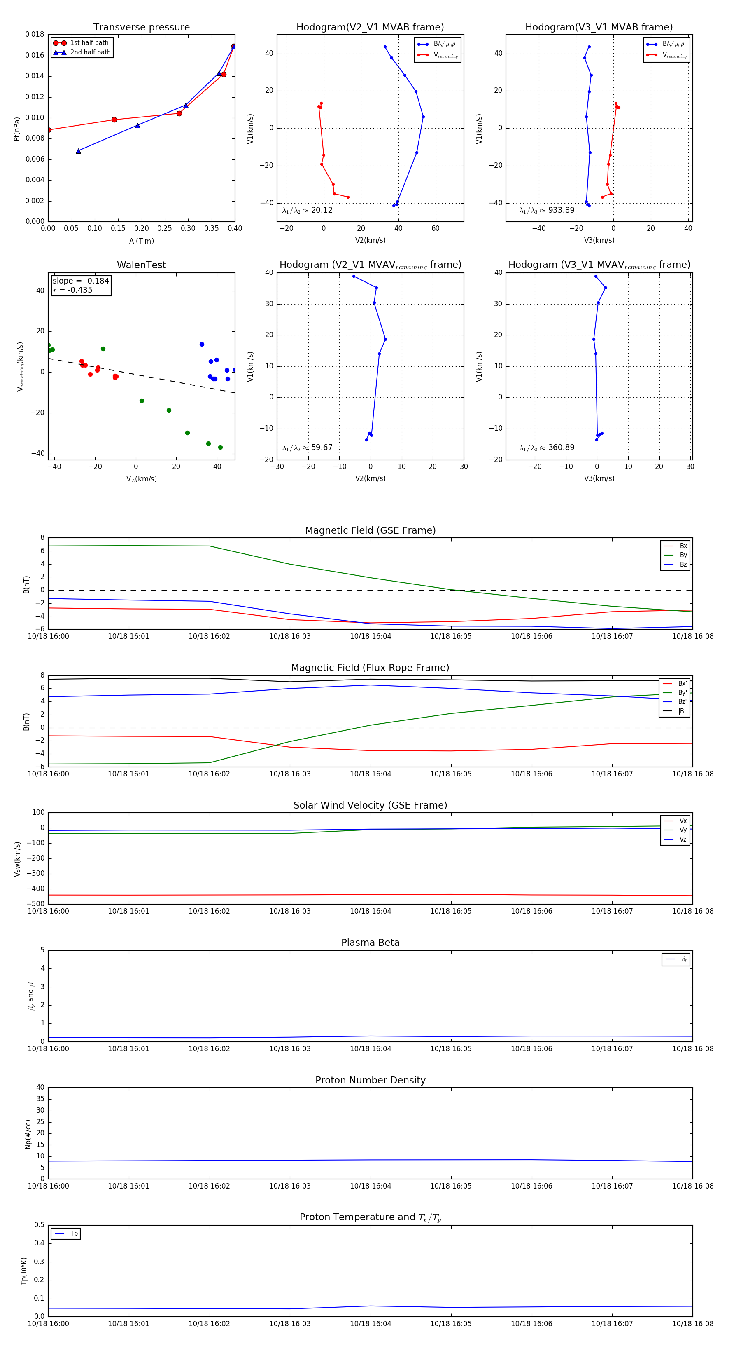Click the 'Bz' legend entry in GSE plot
The width and height of the screenshot is (741, 1360).
click(676, 564)
